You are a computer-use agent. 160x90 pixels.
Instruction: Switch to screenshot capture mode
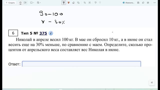coord(20,3)
